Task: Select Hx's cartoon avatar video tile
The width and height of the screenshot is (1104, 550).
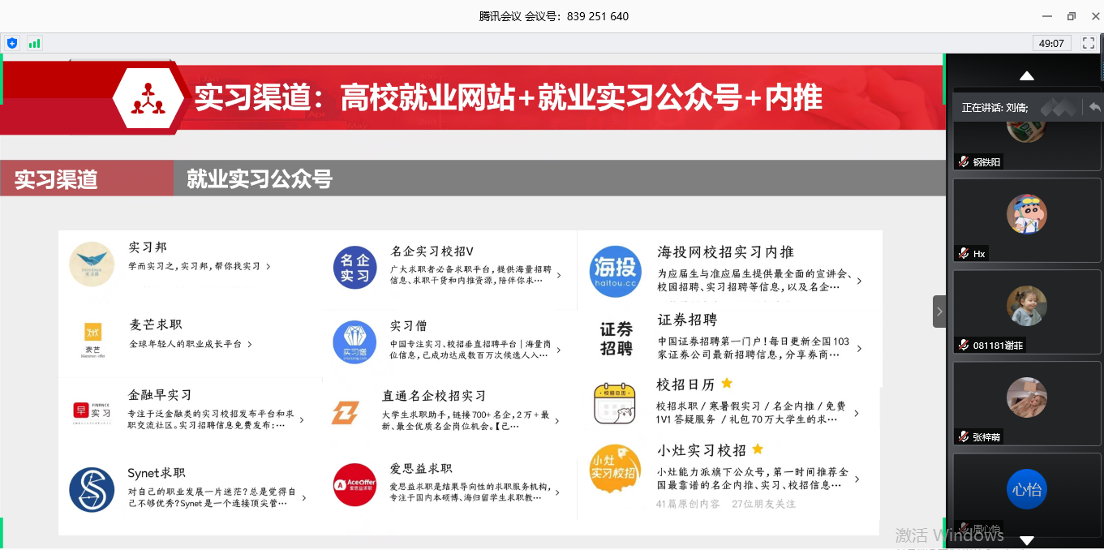Action: 1026,214
